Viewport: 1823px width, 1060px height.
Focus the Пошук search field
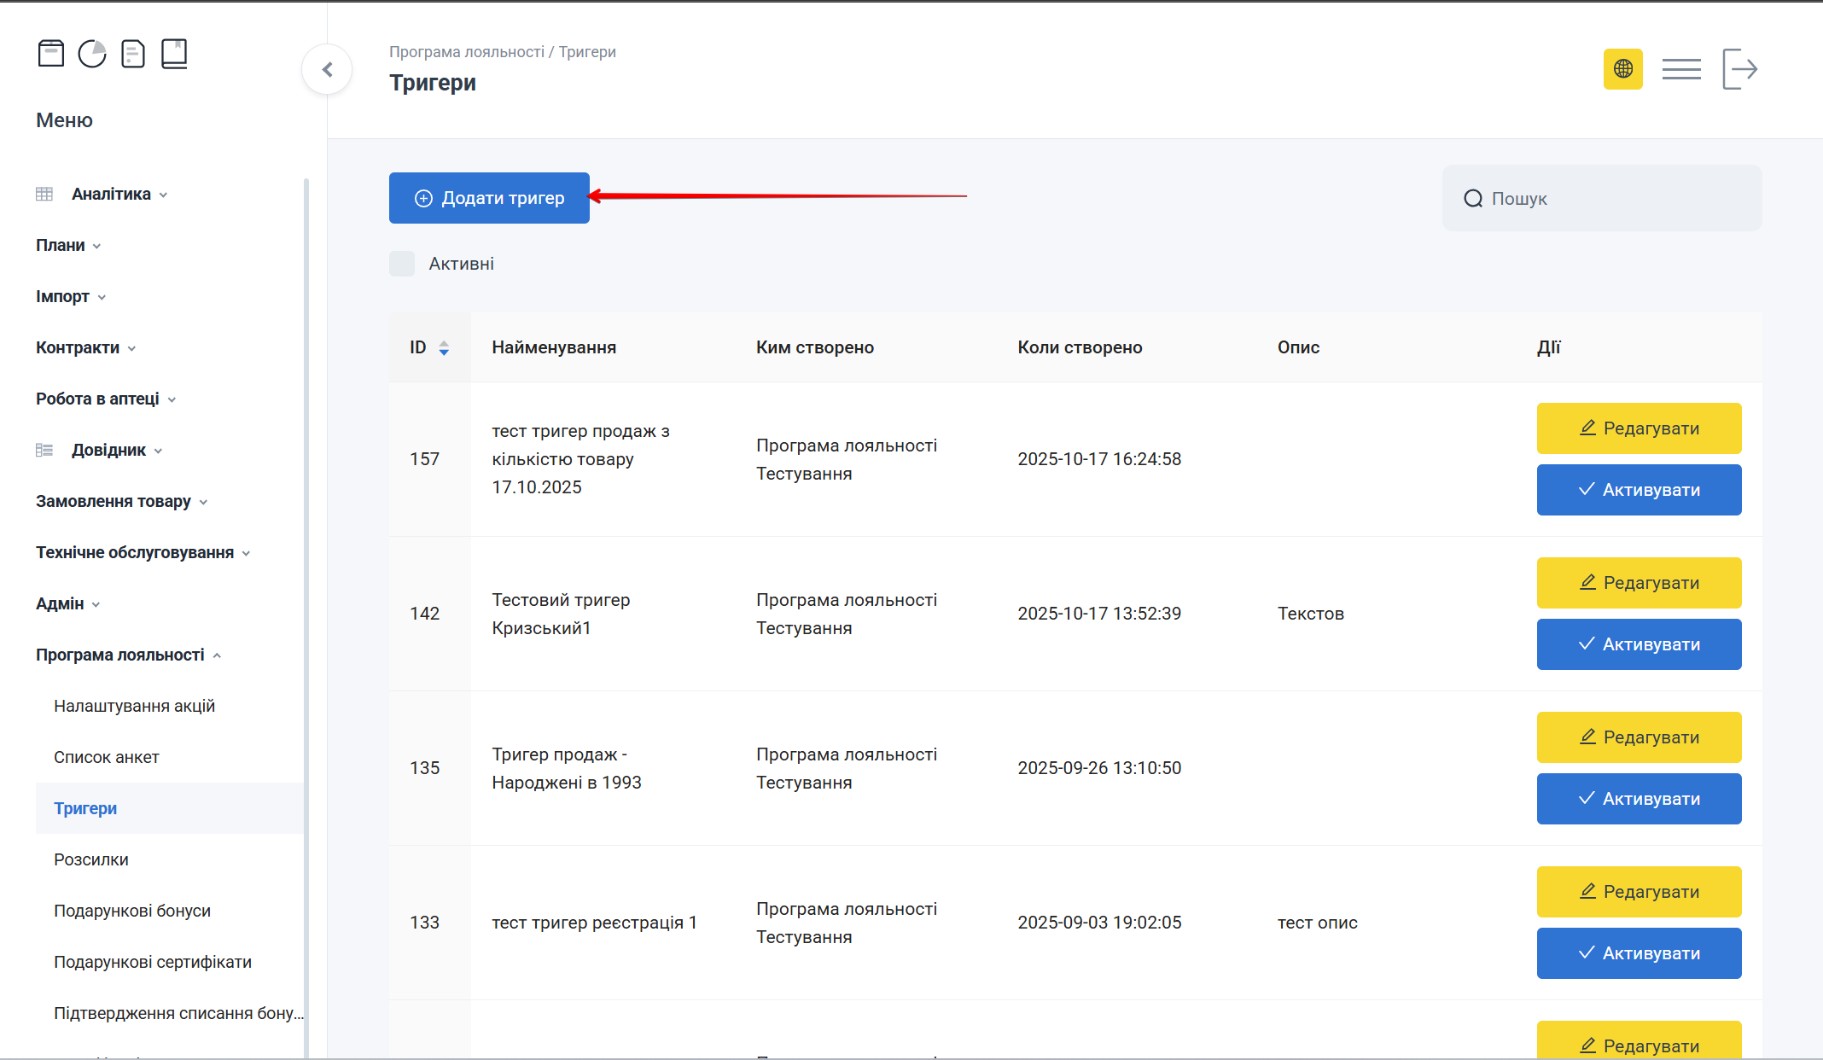click(x=1613, y=199)
